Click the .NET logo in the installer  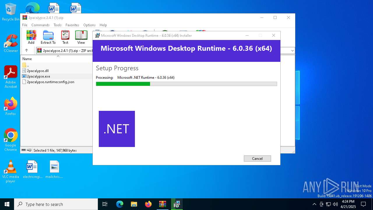117,129
